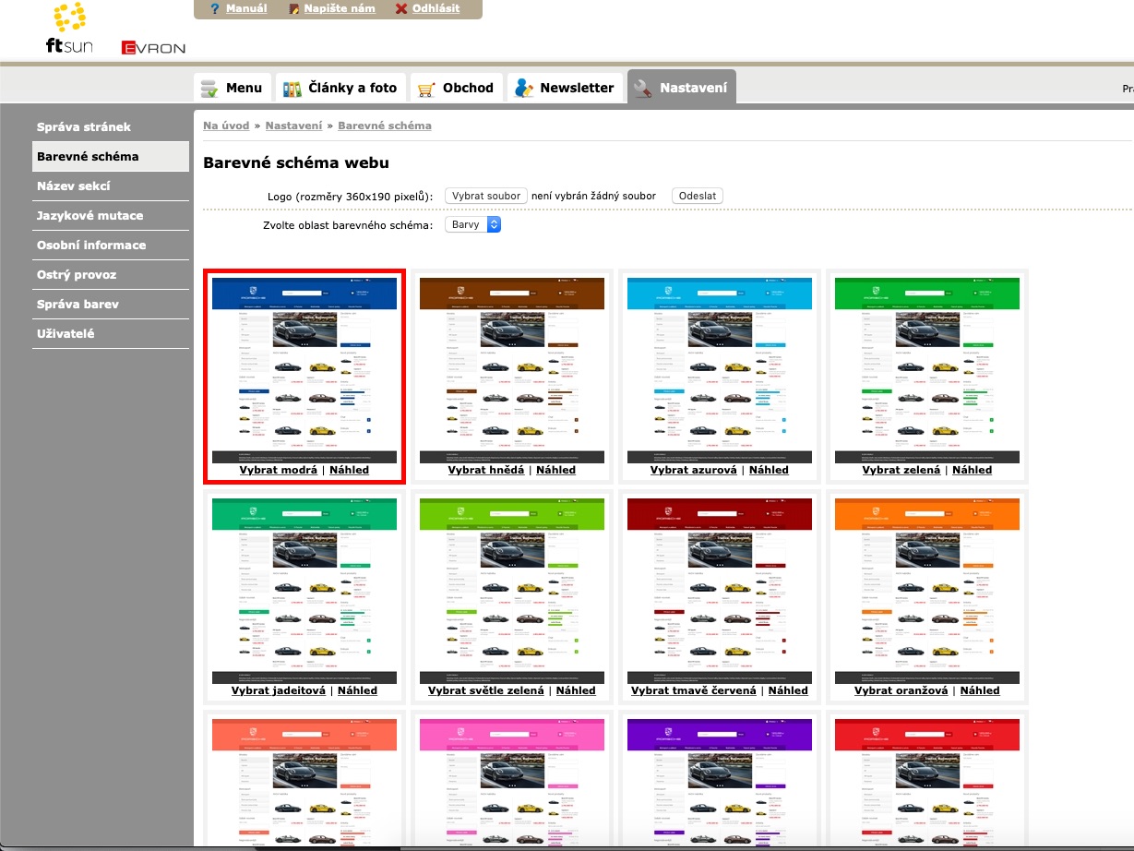Viewport: 1134px width, 851px height.
Task: Click the person icon on Newsletter
Action: click(523, 89)
